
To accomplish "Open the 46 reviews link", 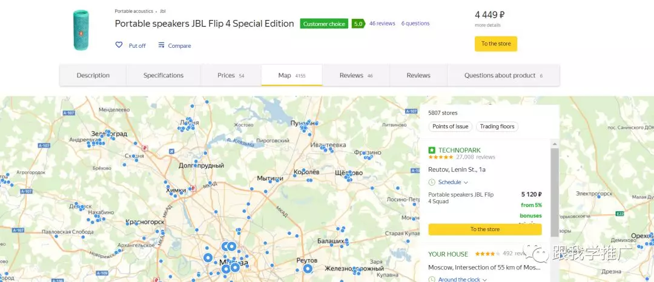I will click(x=382, y=24).
